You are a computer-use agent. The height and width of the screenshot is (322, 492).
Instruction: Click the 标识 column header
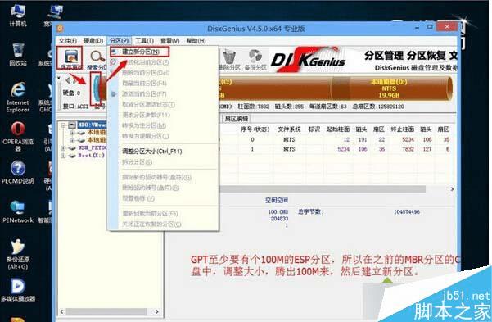tap(314, 129)
